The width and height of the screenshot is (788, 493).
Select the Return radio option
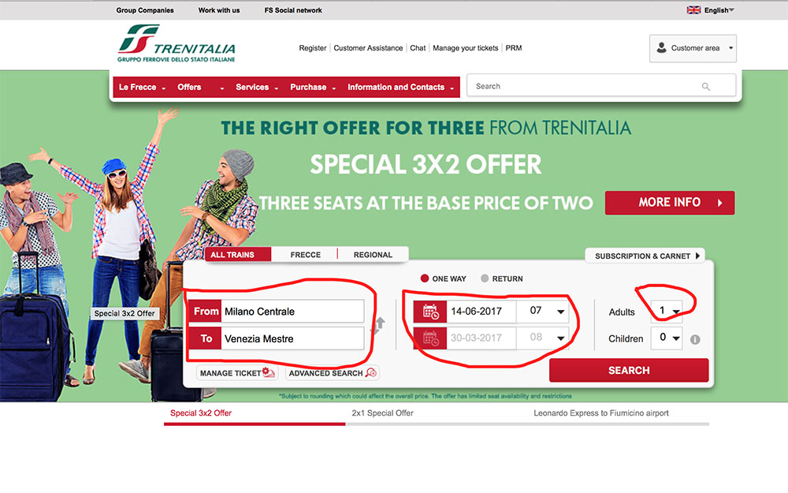coord(485,278)
